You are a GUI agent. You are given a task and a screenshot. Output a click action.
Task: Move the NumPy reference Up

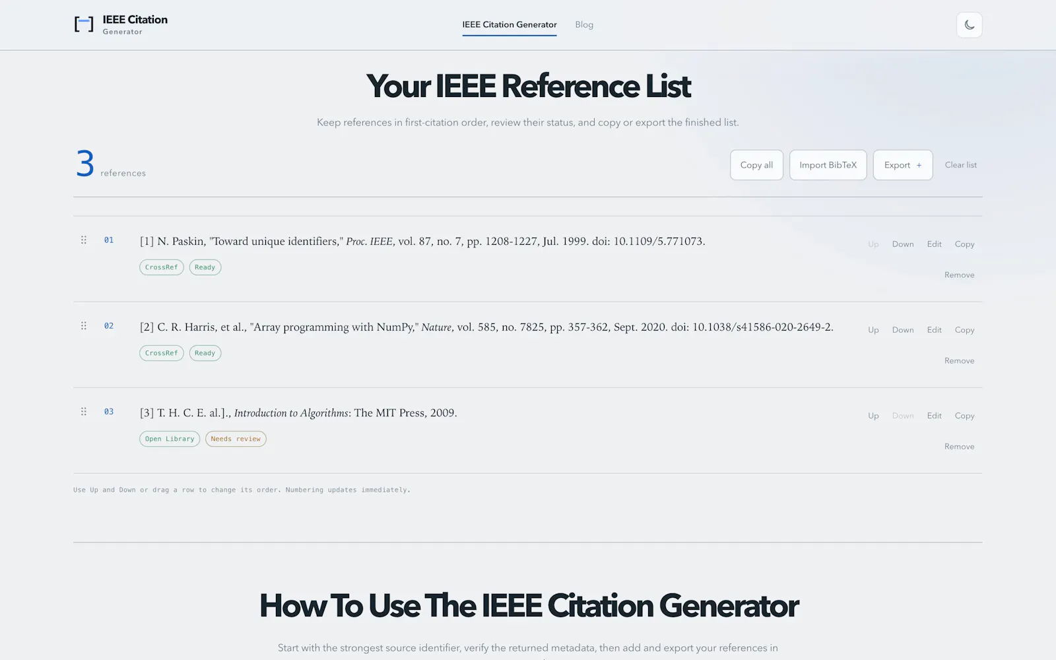coord(873,330)
